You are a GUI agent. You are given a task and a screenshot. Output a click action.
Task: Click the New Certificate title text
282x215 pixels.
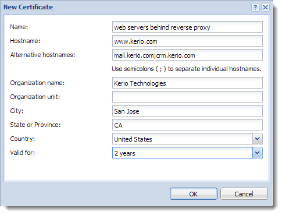click(x=28, y=7)
